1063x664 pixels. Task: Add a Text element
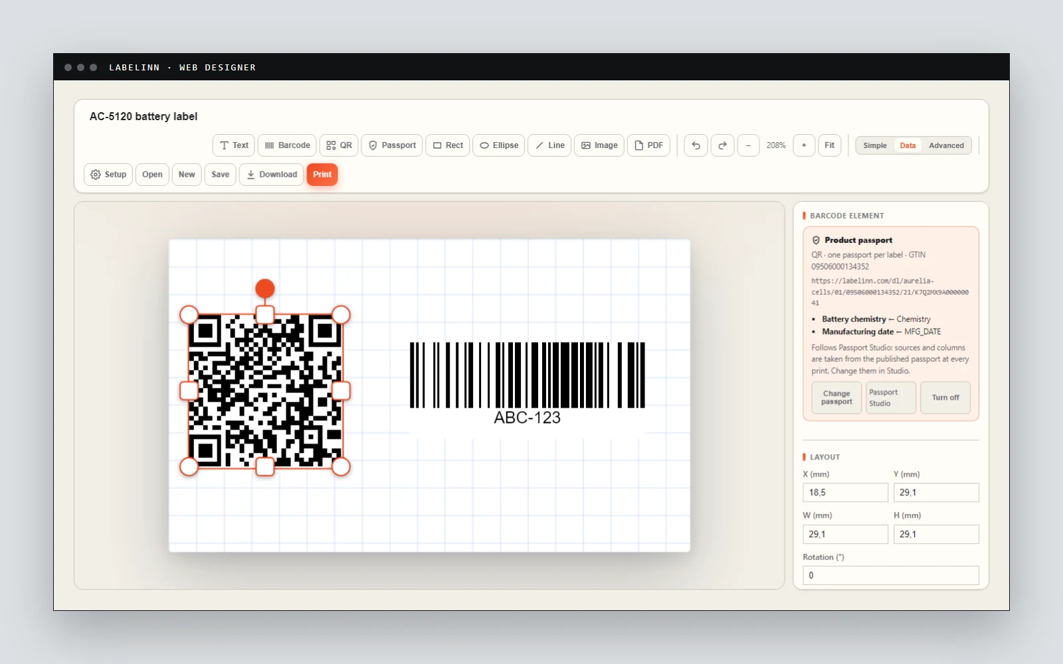(x=234, y=145)
